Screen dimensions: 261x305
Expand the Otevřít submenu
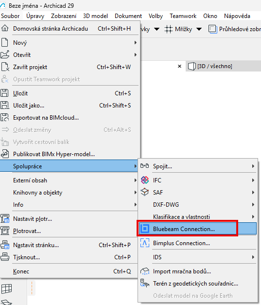(x=136, y=55)
